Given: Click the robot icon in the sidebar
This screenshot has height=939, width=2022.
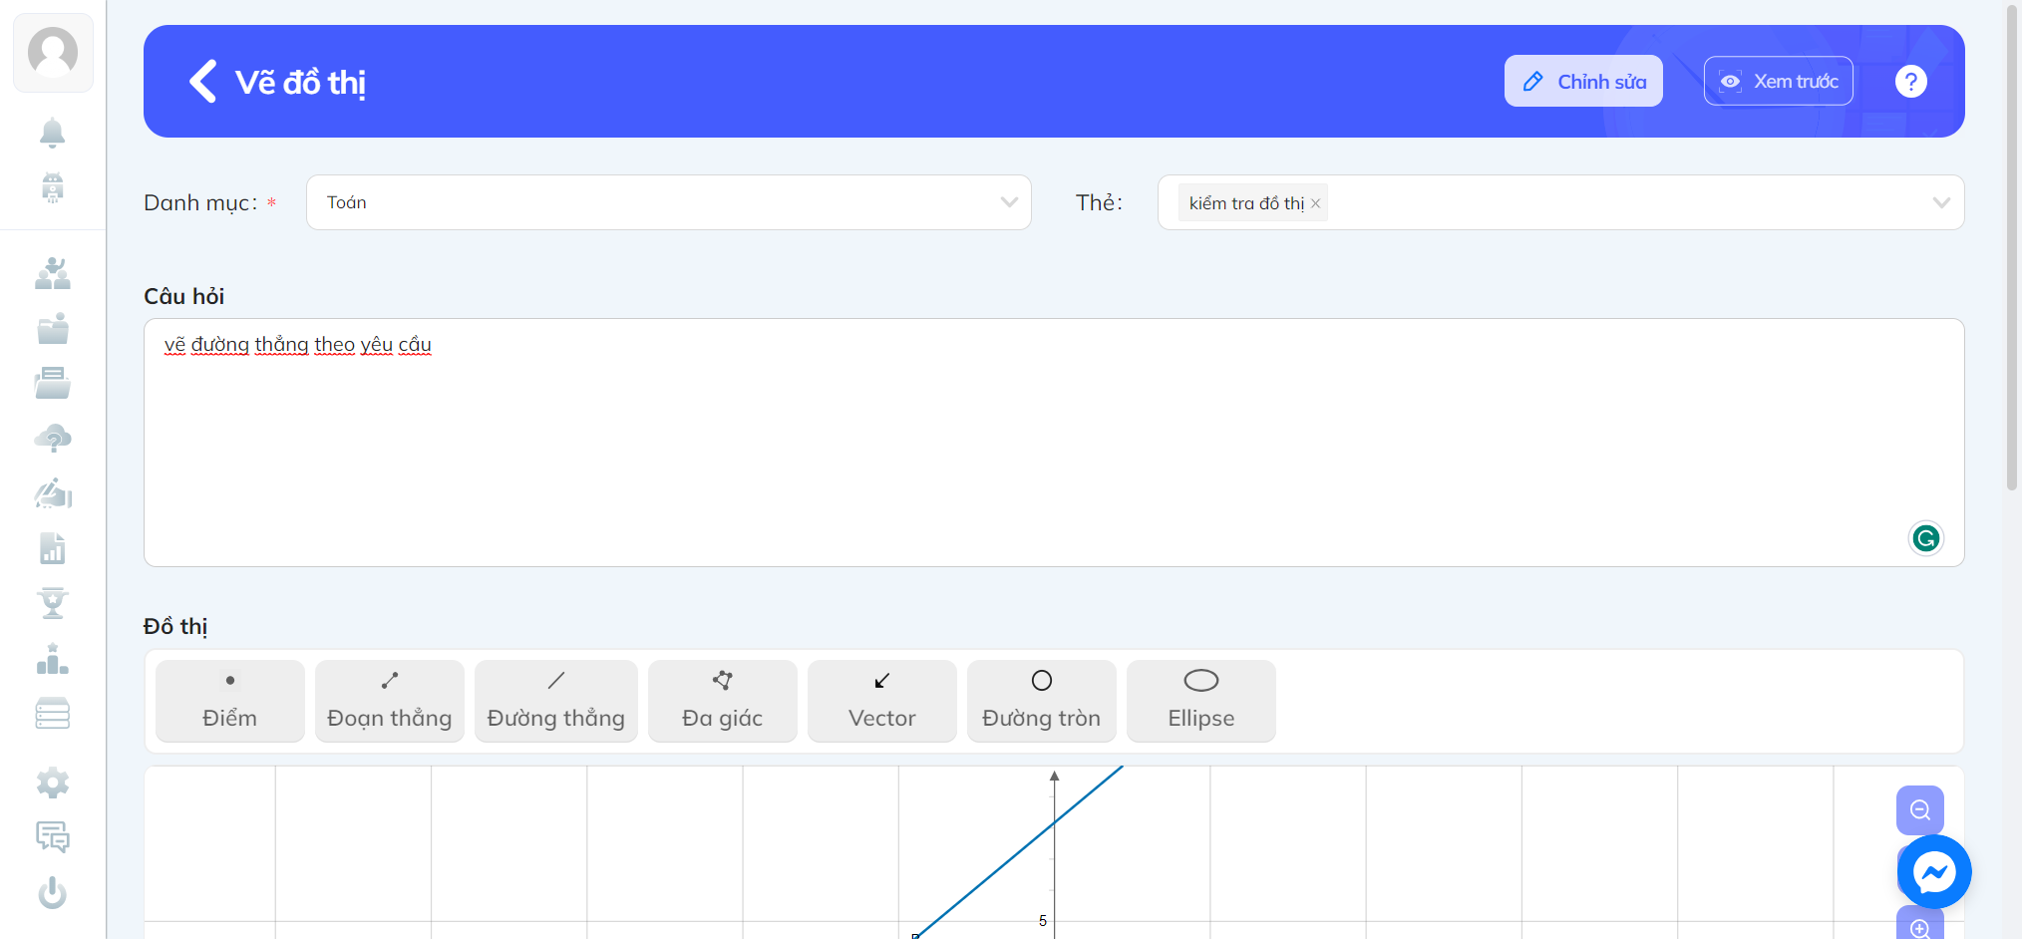Looking at the screenshot, I should [53, 187].
